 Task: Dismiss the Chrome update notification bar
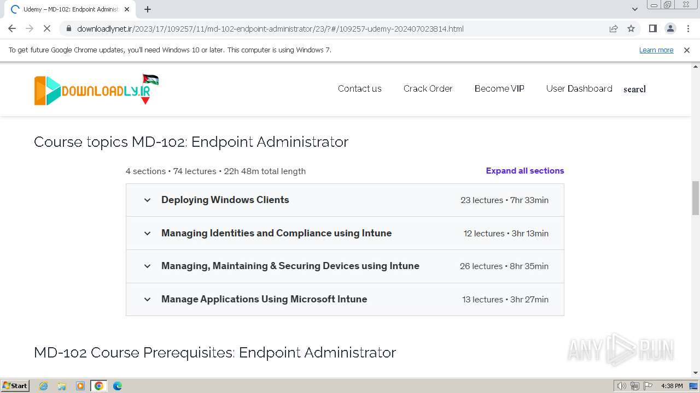687,50
